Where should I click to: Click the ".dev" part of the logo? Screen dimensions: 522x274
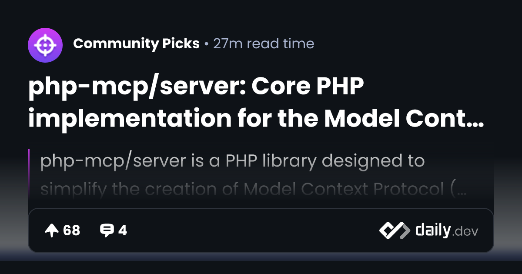coord(465,232)
